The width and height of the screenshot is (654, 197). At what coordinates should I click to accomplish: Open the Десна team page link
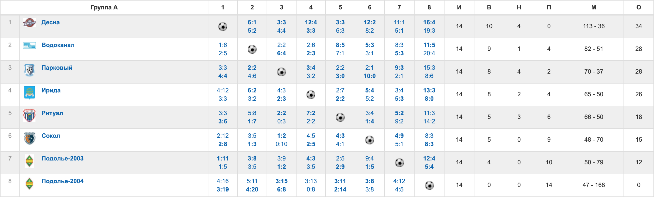click(x=50, y=22)
